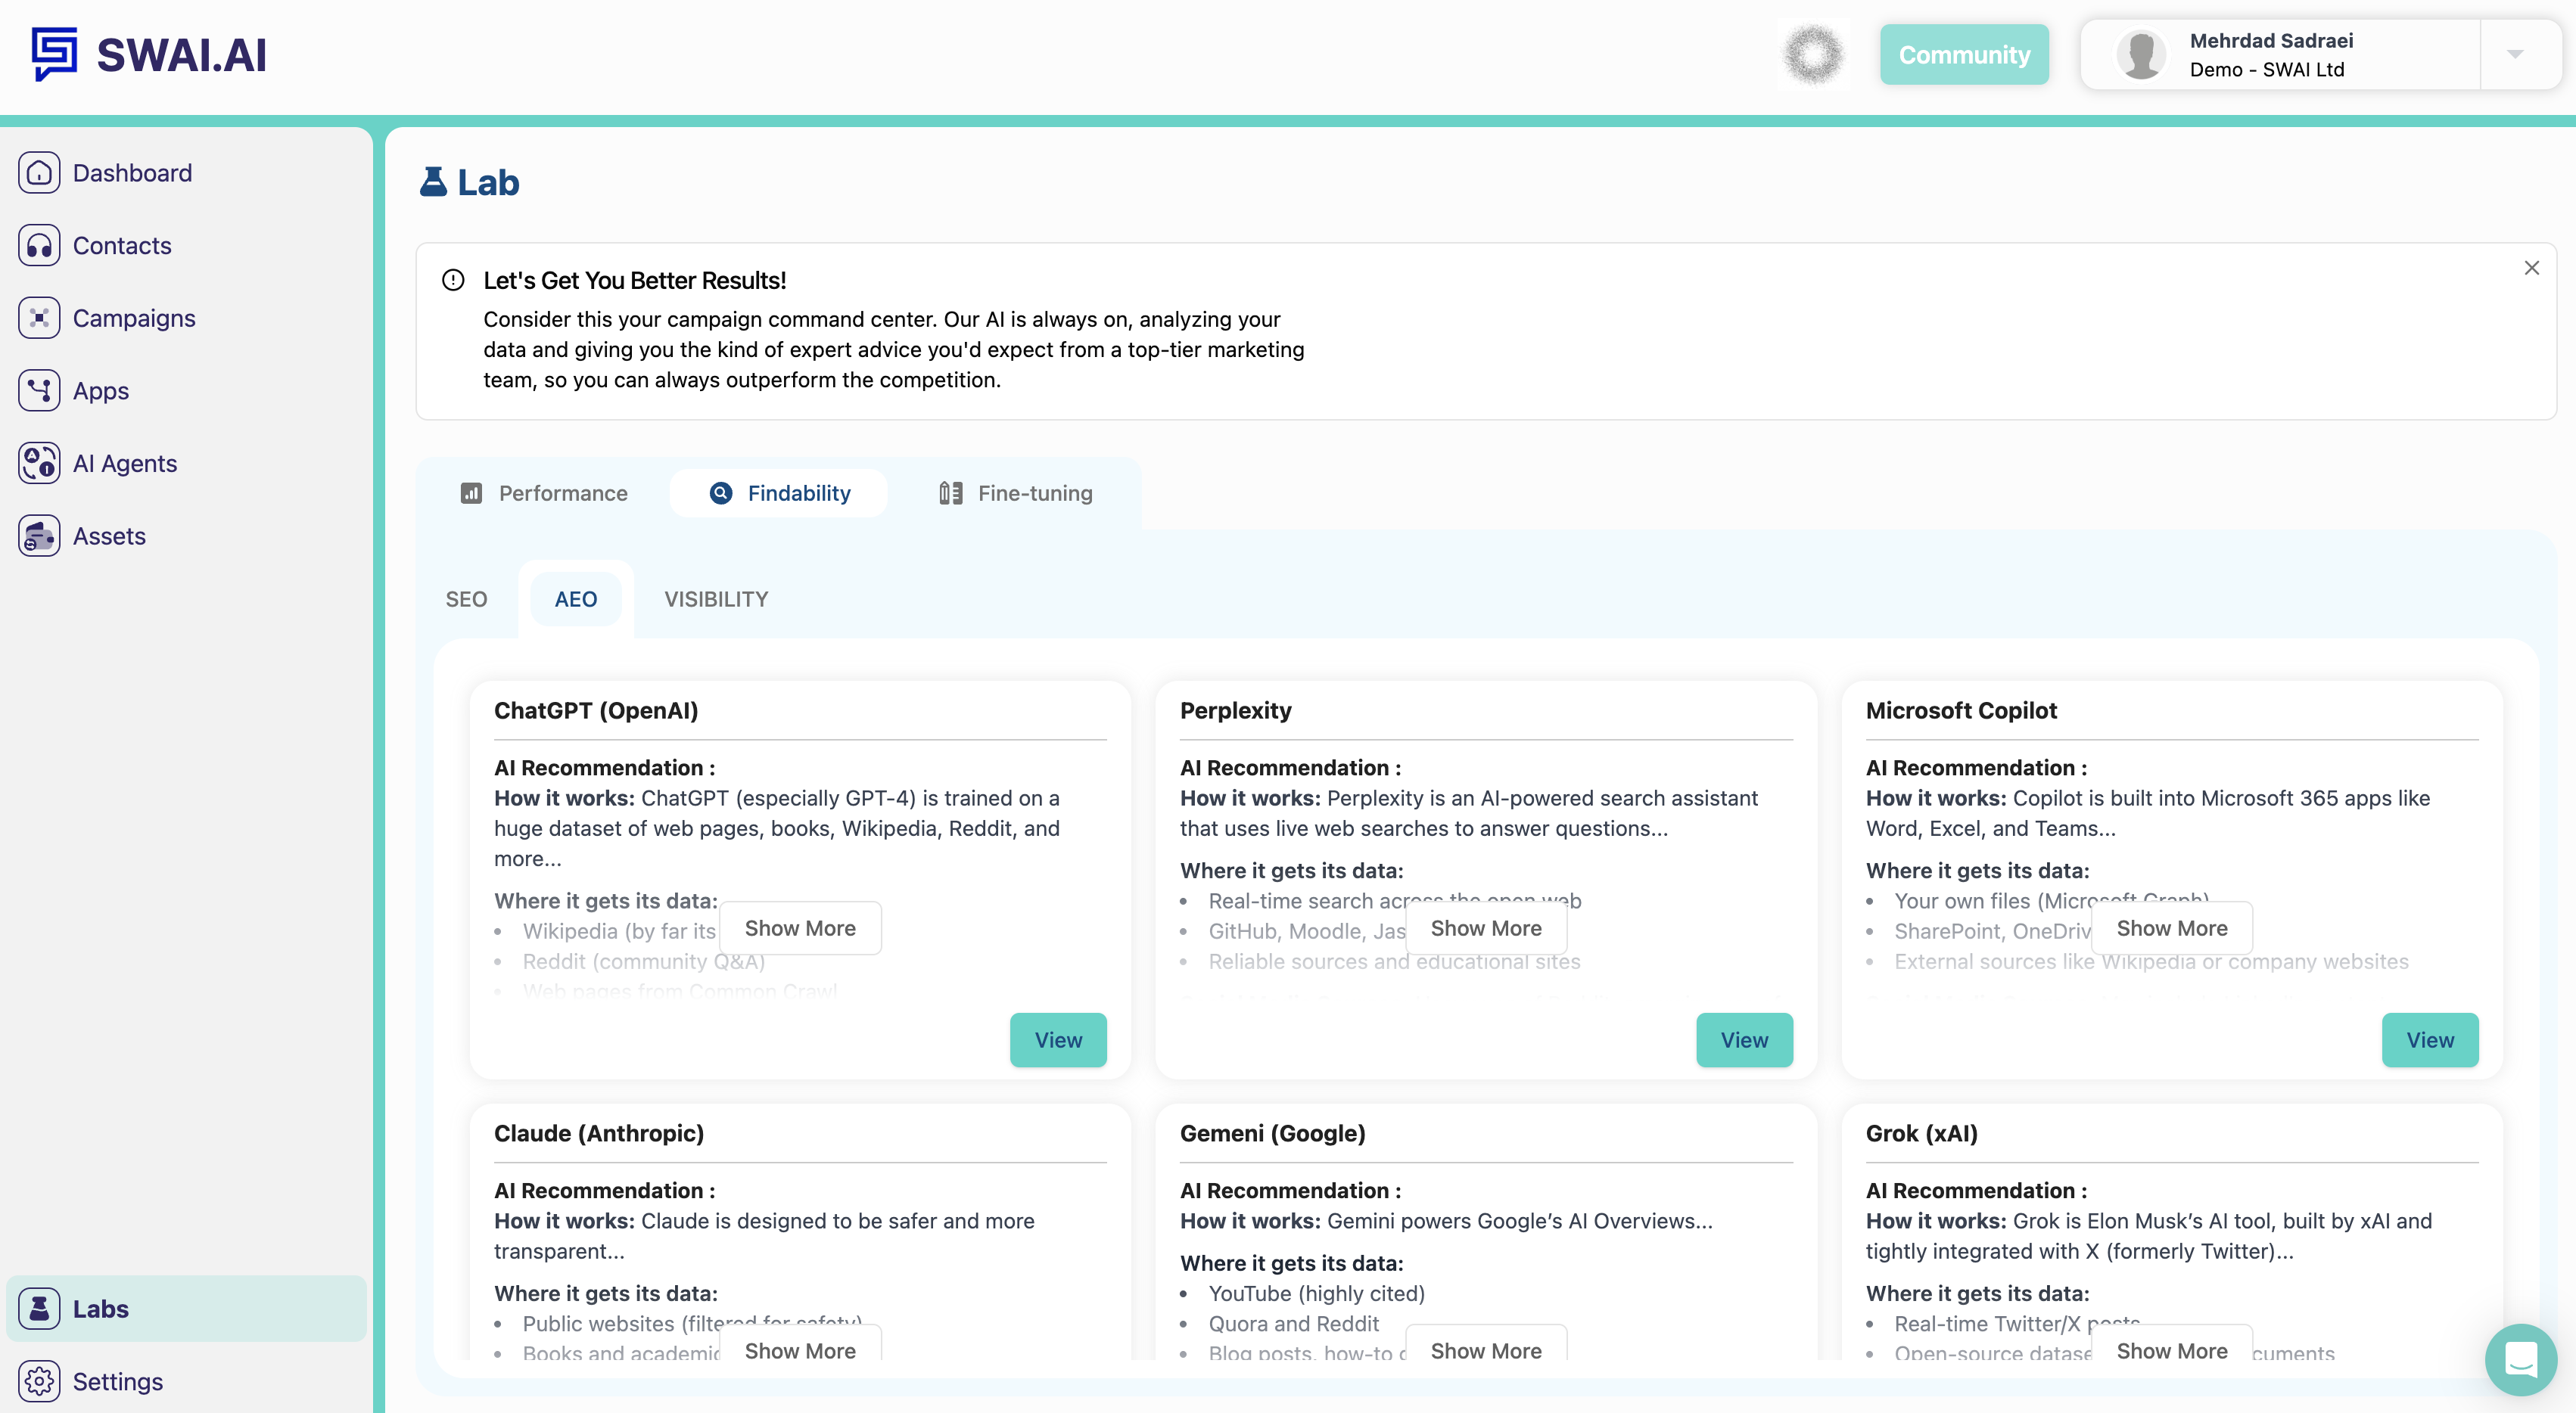View the Microsoft Copilot recommendation

tap(2430, 1039)
